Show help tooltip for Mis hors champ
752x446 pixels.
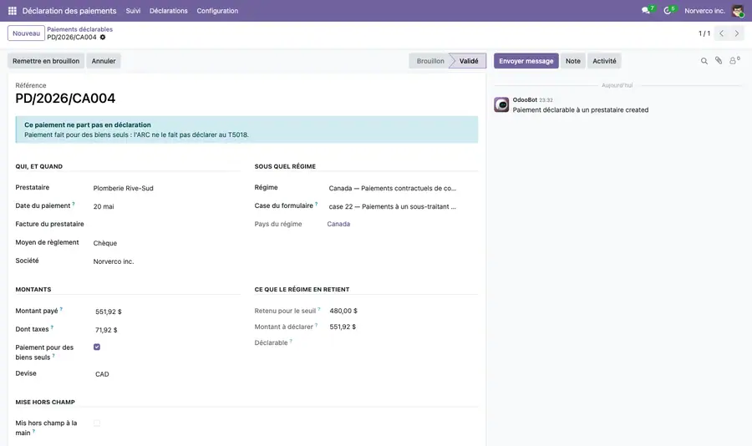coord(33,431)
